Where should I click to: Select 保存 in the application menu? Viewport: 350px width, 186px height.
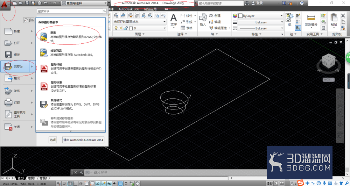18,55
